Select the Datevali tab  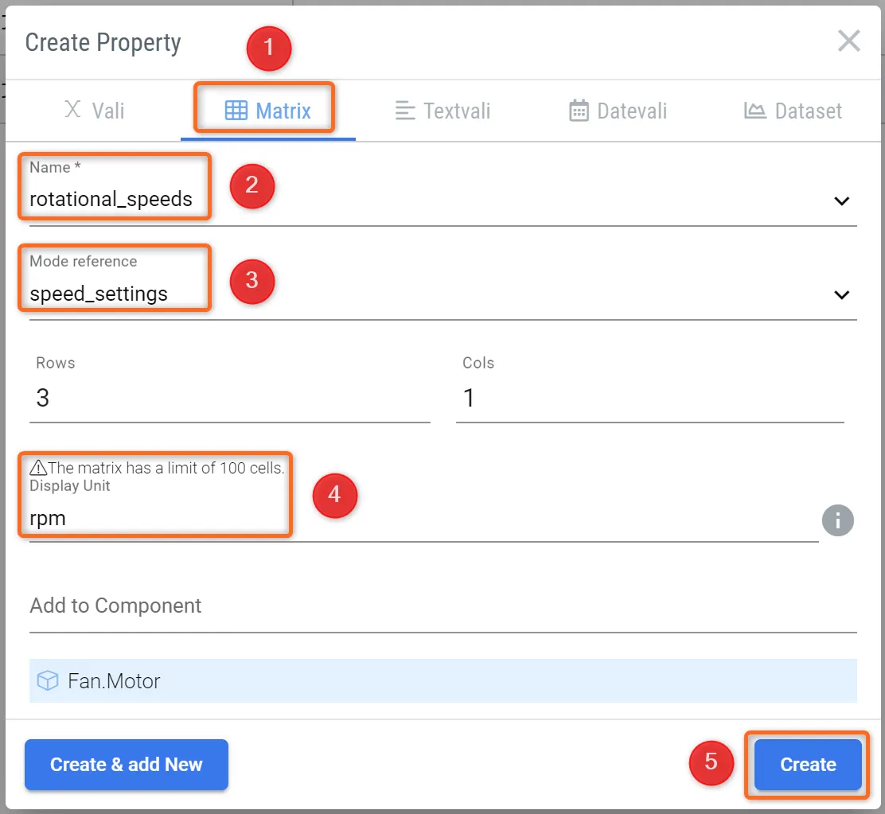click(x=618, y=111)
